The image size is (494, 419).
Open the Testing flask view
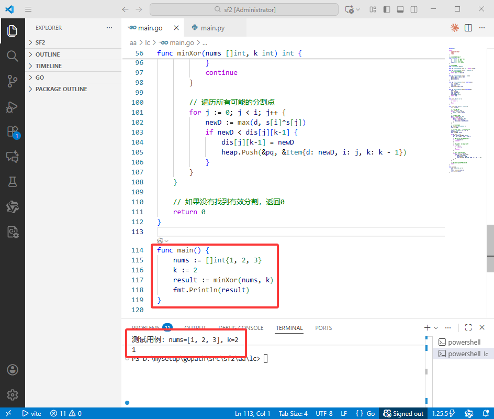[12, 182]
